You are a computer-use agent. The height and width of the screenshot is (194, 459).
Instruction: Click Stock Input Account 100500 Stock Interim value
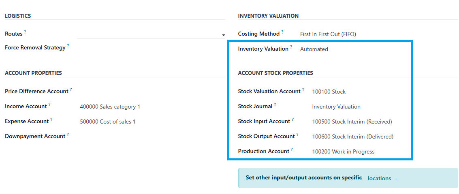pyautogui.click(x=352, y=122)
